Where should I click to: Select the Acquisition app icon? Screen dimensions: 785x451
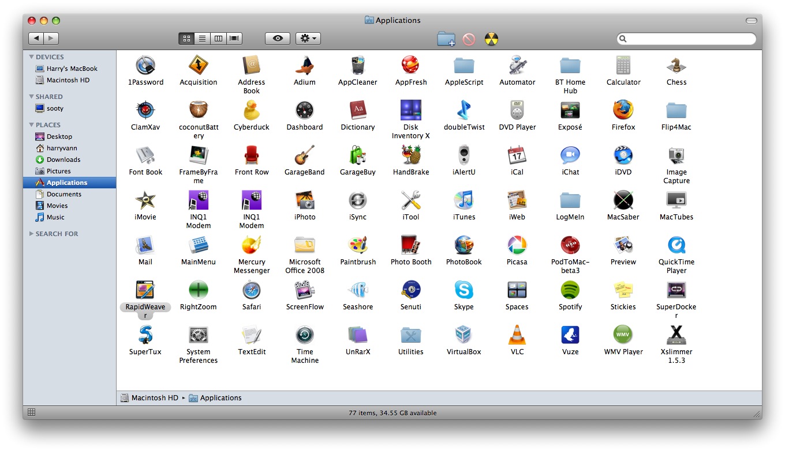click(199, 65)
